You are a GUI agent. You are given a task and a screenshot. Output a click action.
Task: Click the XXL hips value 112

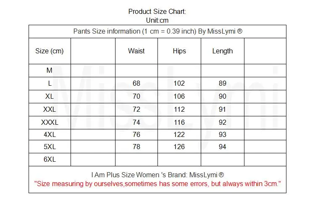(x=179, y=110)
